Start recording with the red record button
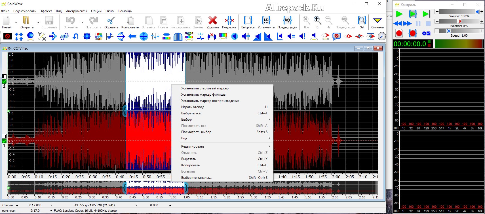The height and width of the screenshot is (214, 485). (399, 33)
